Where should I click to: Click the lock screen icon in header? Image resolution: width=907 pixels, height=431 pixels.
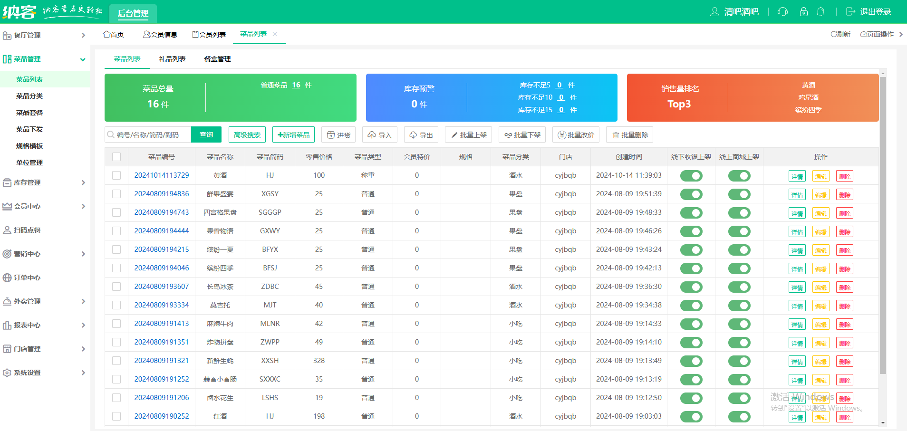click(x=804, y=12)
